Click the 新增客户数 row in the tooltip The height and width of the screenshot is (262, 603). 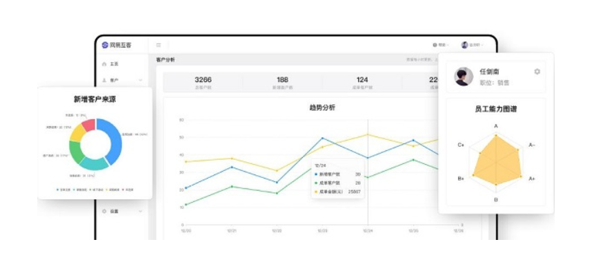tap(337, 174)
